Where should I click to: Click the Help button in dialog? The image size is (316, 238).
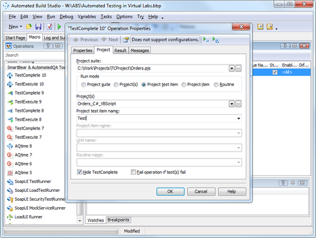coord(232,191)
